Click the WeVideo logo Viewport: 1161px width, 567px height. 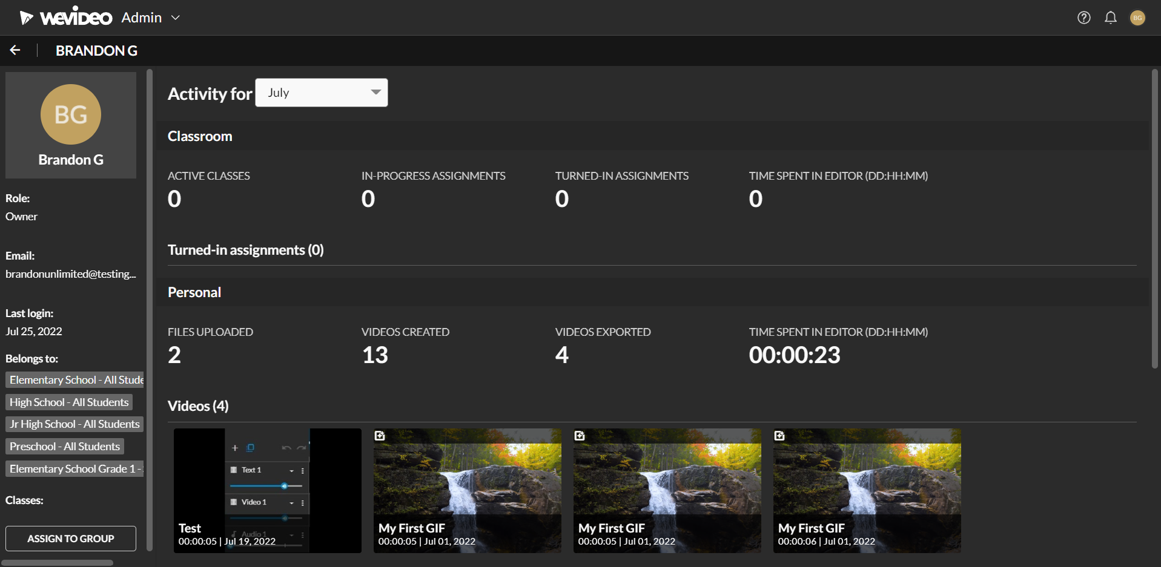coord(66,18)
